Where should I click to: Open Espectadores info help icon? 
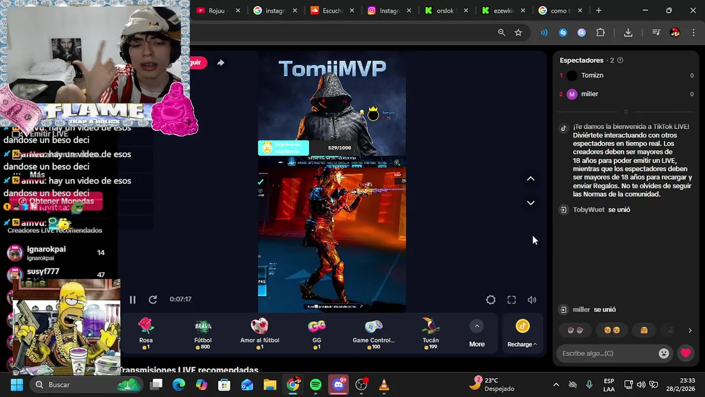pyautogui.click(x=620, y=60)
